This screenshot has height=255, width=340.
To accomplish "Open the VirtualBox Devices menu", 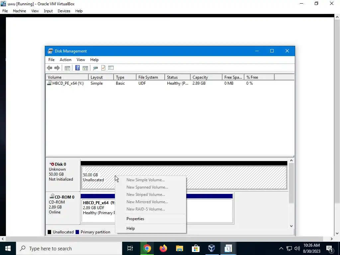I will (x=64, y=11).
